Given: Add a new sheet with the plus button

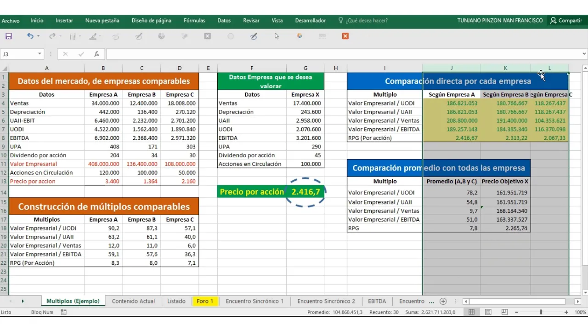Looking at the screenshot, I should tap(443, 301).
